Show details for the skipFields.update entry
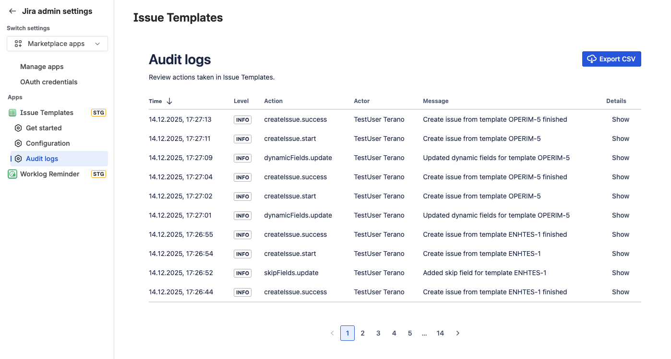 (x=620, y=273)
